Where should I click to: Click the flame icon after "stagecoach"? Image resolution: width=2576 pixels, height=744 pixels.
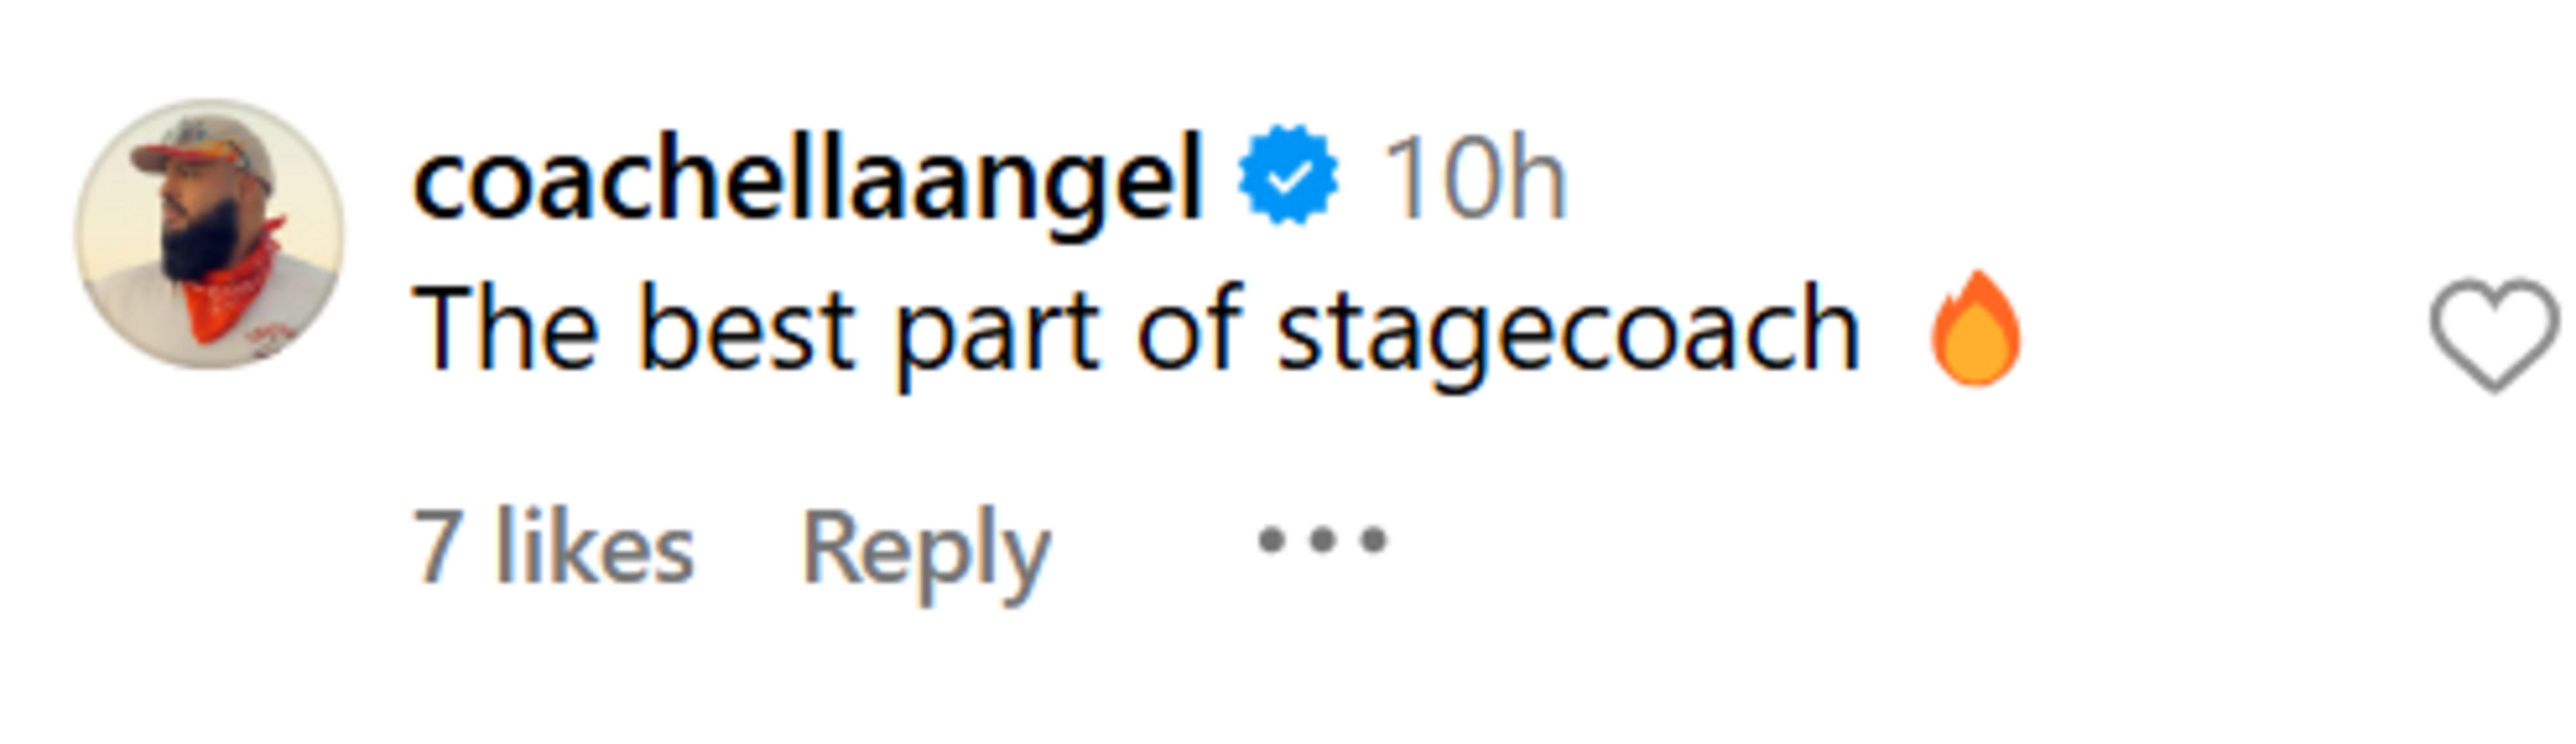[x=1975, y=328]
